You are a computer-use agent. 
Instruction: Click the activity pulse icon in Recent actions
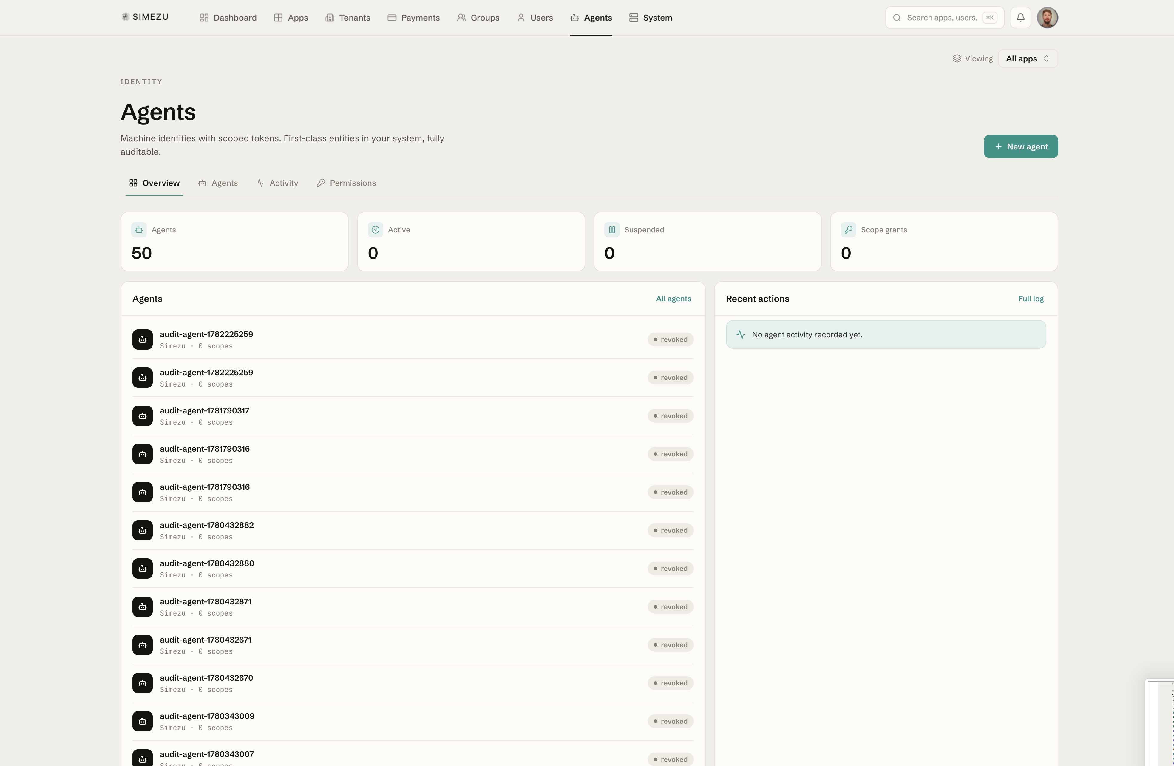[741, 334]
